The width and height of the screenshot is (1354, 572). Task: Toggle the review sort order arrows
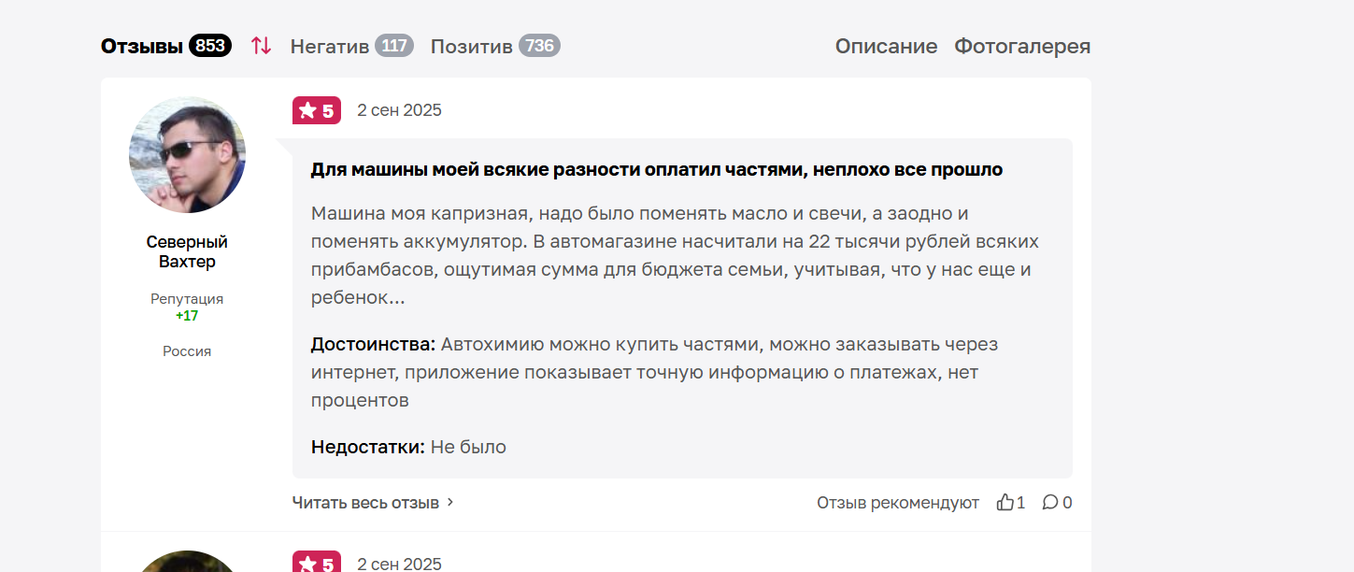[261, 45]
